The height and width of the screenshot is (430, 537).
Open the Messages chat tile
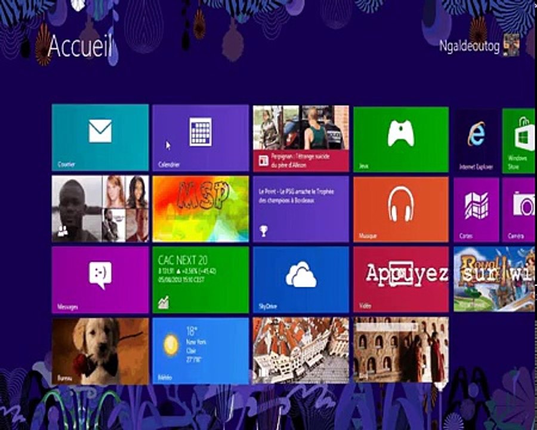click(x=100, y=280)
